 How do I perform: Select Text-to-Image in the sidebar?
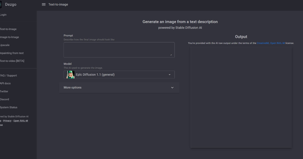coord(8,29)
